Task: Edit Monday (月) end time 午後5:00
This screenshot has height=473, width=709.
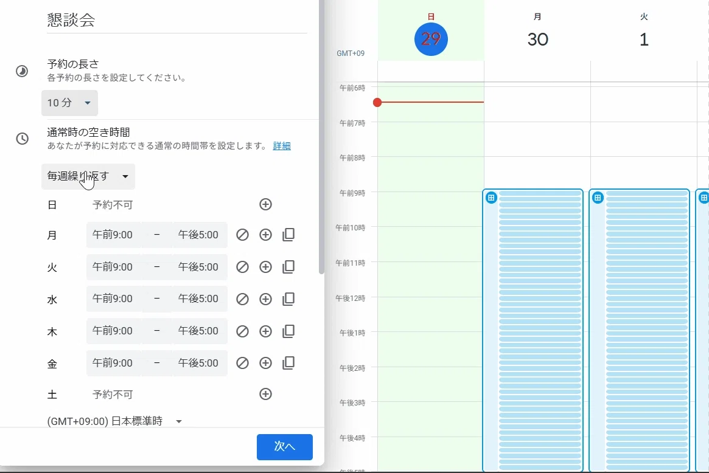Action: tap(199, 235)
